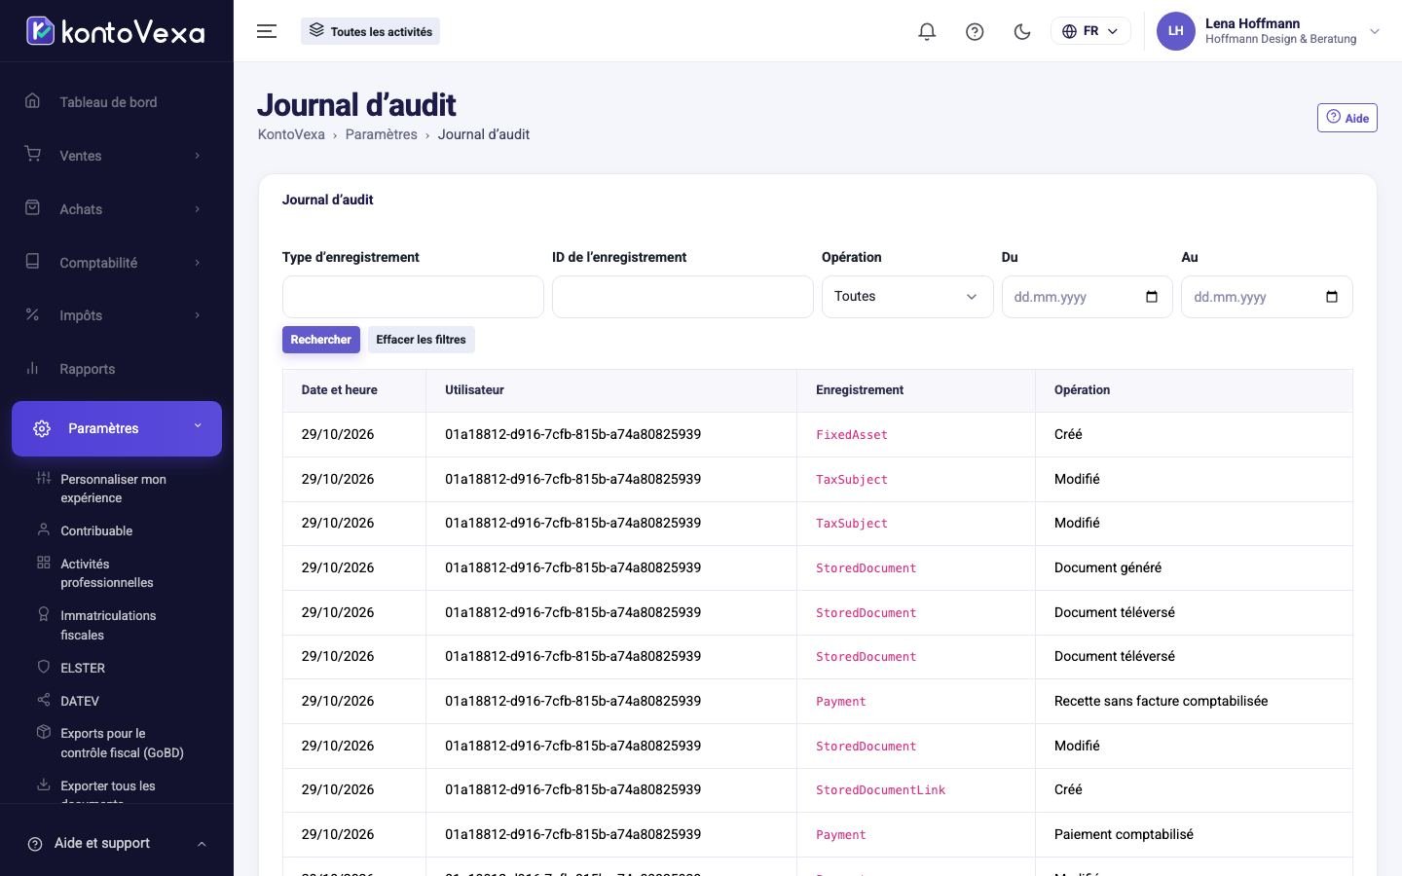
Task: Collapse the Paramètres section
Action: click(x=198, y=426)
